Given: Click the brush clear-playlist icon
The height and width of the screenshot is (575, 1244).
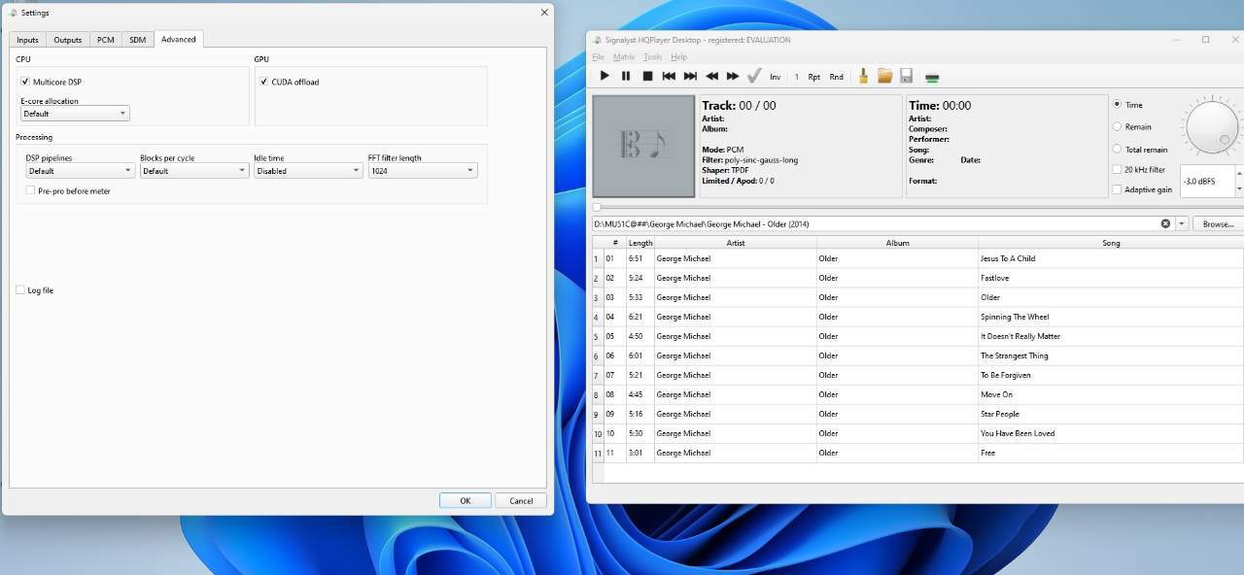Looking at the screenshot, I should click(862, 76).
